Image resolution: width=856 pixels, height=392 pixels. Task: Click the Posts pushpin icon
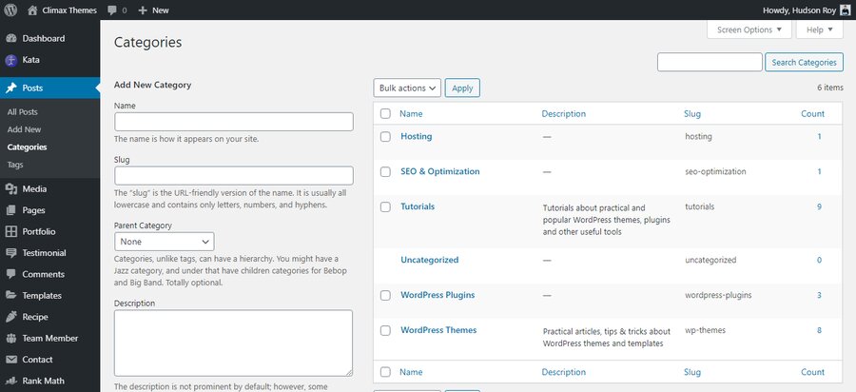click(x=10, y=88)
